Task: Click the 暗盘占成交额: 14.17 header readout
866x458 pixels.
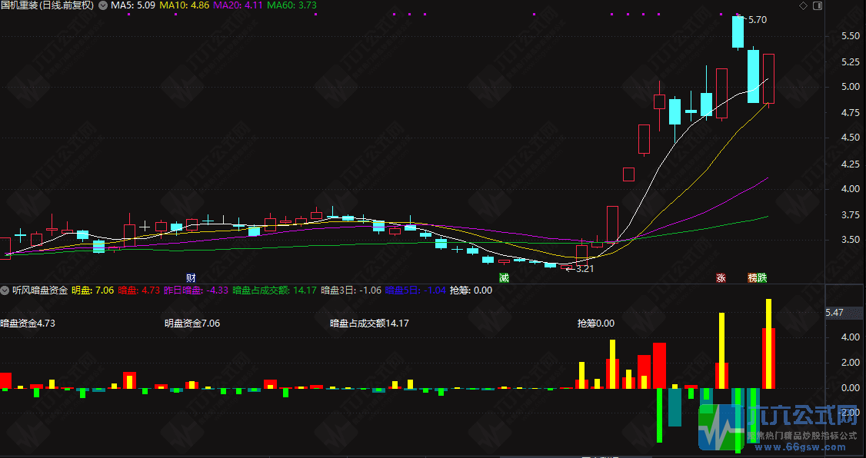Action: [275, 290]
